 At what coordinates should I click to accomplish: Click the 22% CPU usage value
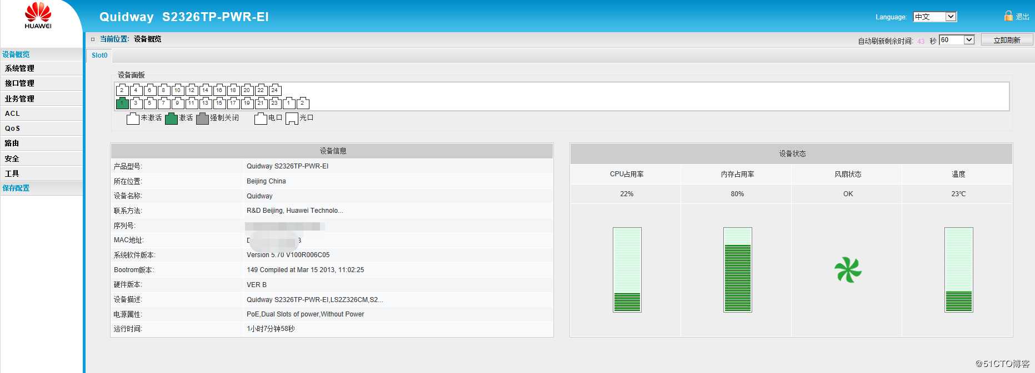point(627,194)
